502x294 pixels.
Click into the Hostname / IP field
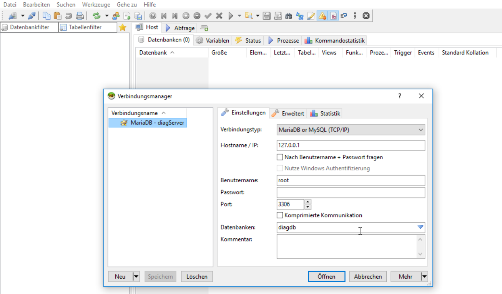tap(351, 145)
